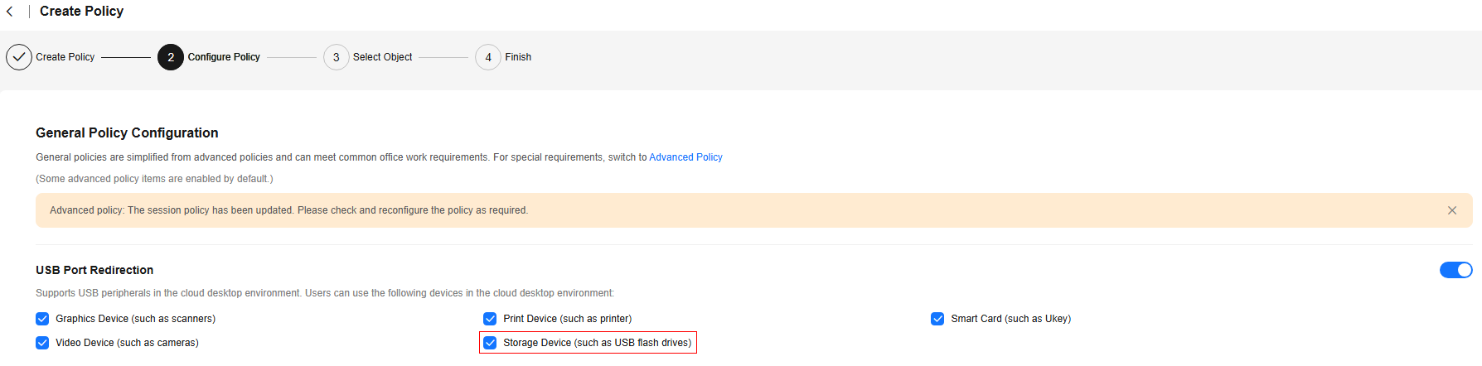1482x366 pixels.
Task: Open the Advanced Policy link
Action: tap(685, 157)
